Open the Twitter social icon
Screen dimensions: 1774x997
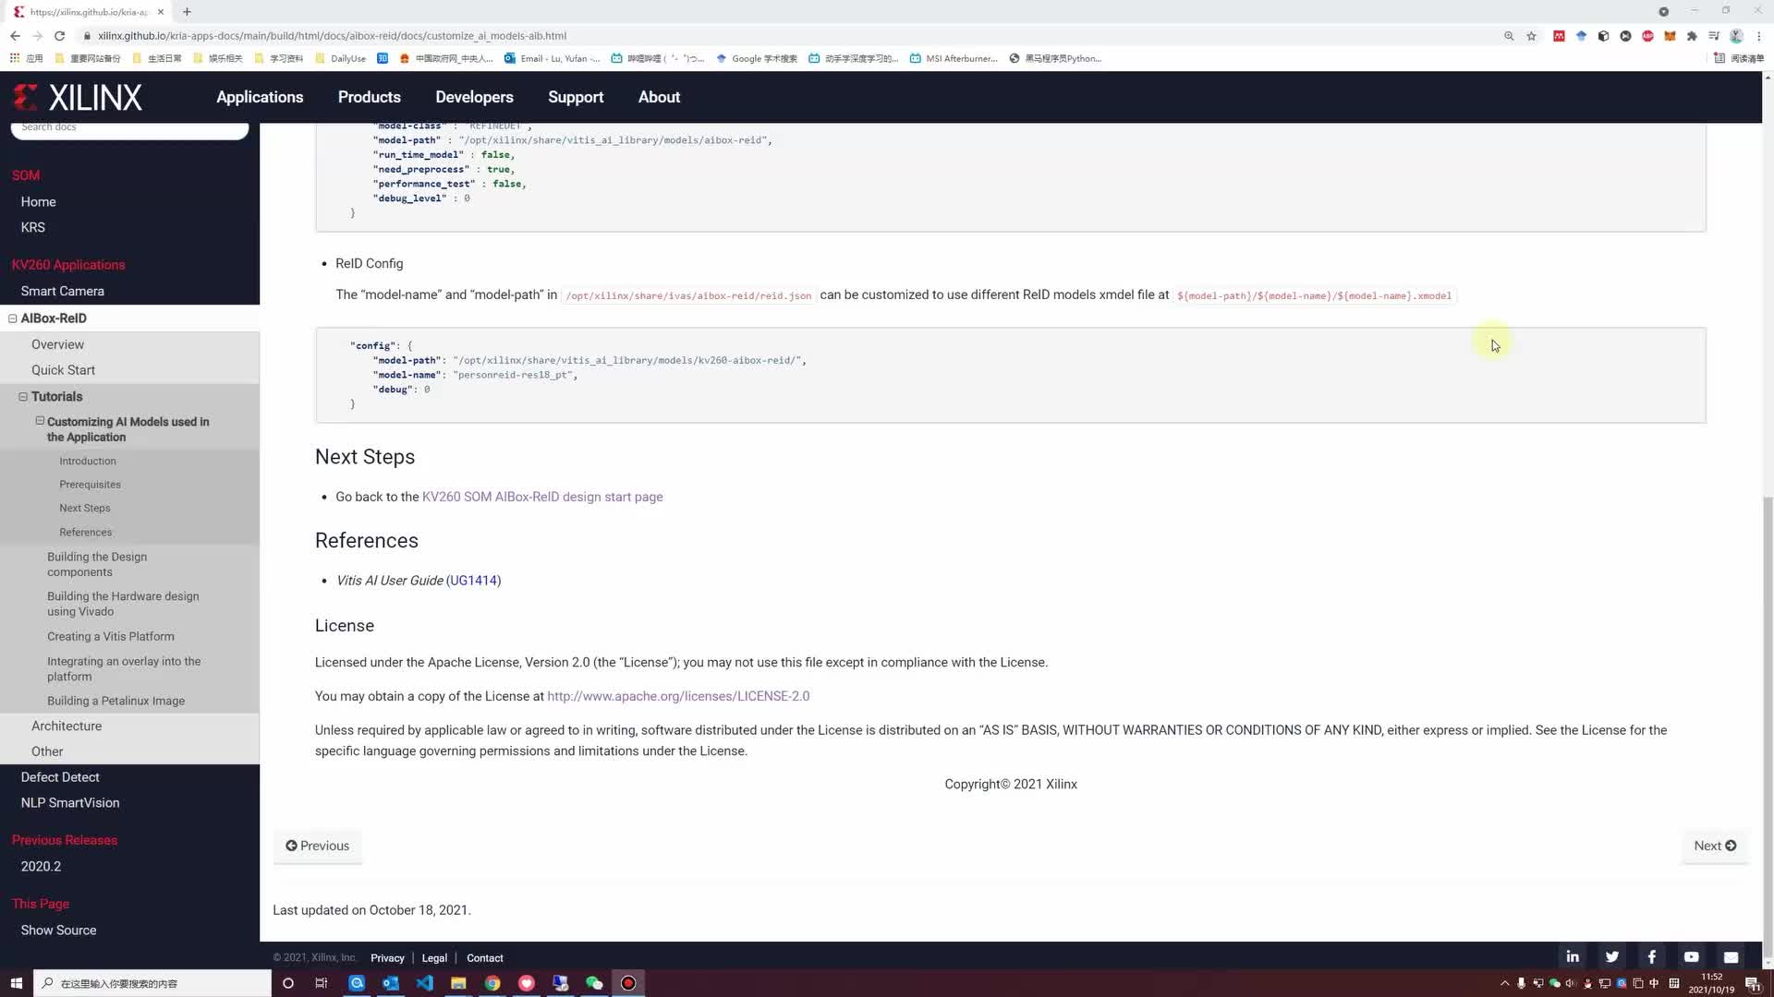coord(1610,958)
